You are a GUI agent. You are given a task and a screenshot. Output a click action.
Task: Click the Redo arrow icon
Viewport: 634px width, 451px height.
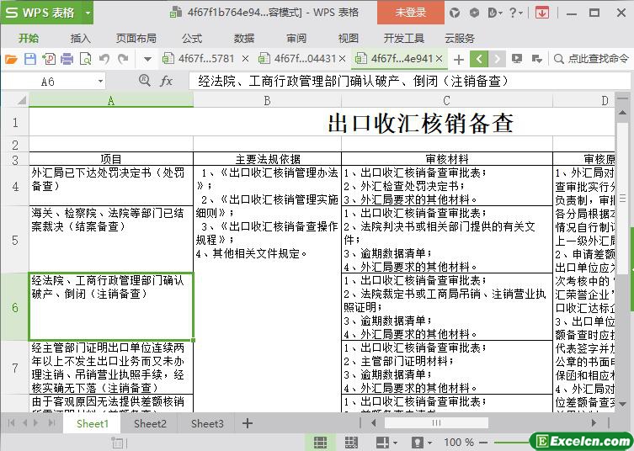click(x=123, y=59)
